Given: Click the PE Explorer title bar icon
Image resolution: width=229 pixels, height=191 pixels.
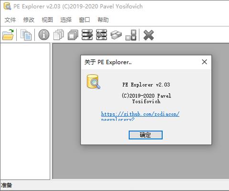Looking at the screenshot, I should [7, 6].
